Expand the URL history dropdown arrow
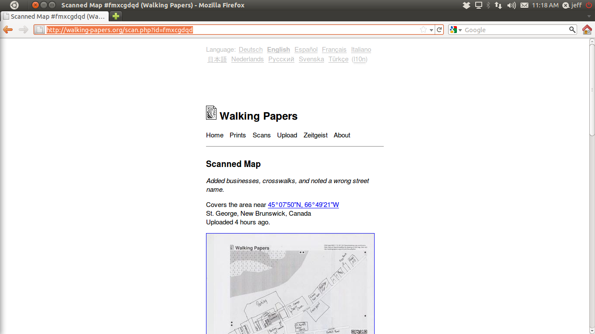 [x=431, y=30]
